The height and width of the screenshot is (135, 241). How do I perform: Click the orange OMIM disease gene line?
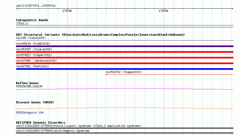tap(125, 108)
